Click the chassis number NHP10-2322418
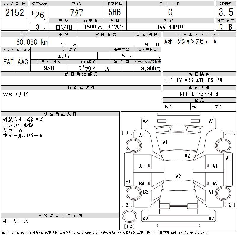The height and width of the screenshot is (237, 237). (199, 94)
